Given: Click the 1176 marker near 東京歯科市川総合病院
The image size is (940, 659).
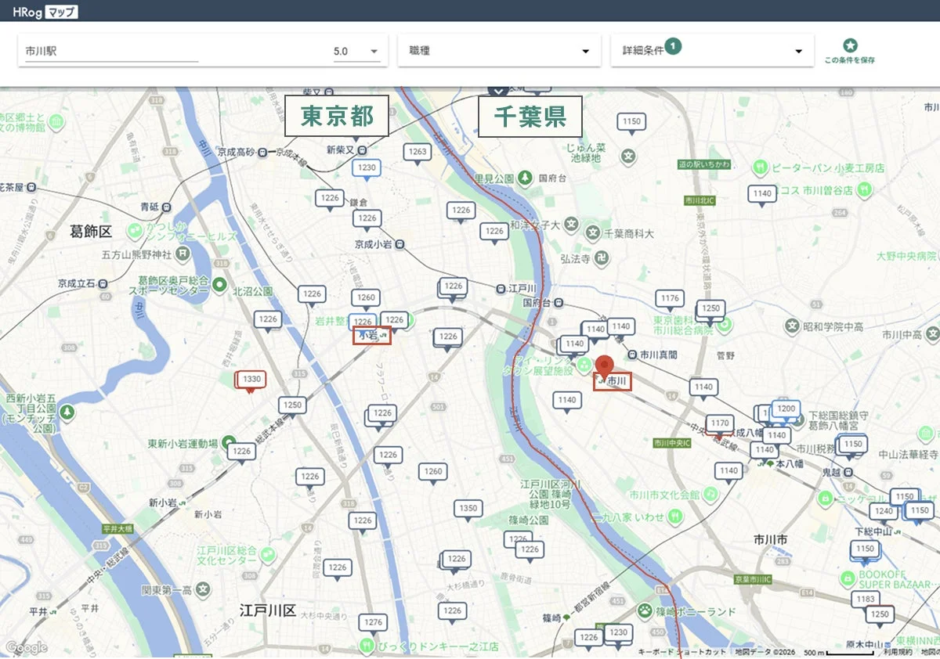Looking at the screenshot, I should (x=670, y=297).
